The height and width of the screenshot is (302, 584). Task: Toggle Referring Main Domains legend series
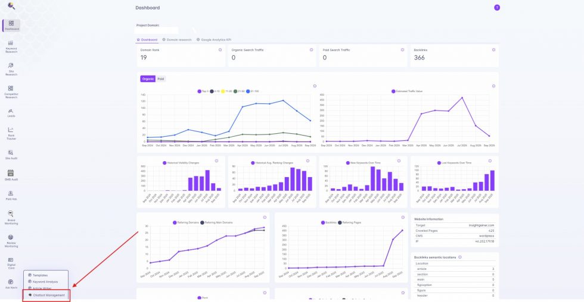coord(216,222)
